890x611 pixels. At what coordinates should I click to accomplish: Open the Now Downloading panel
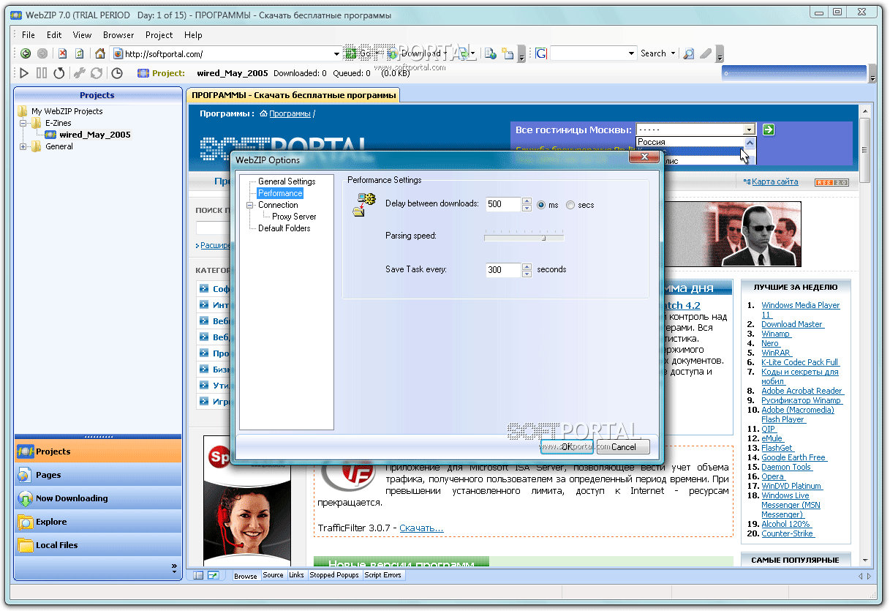(x=98, y=498)
